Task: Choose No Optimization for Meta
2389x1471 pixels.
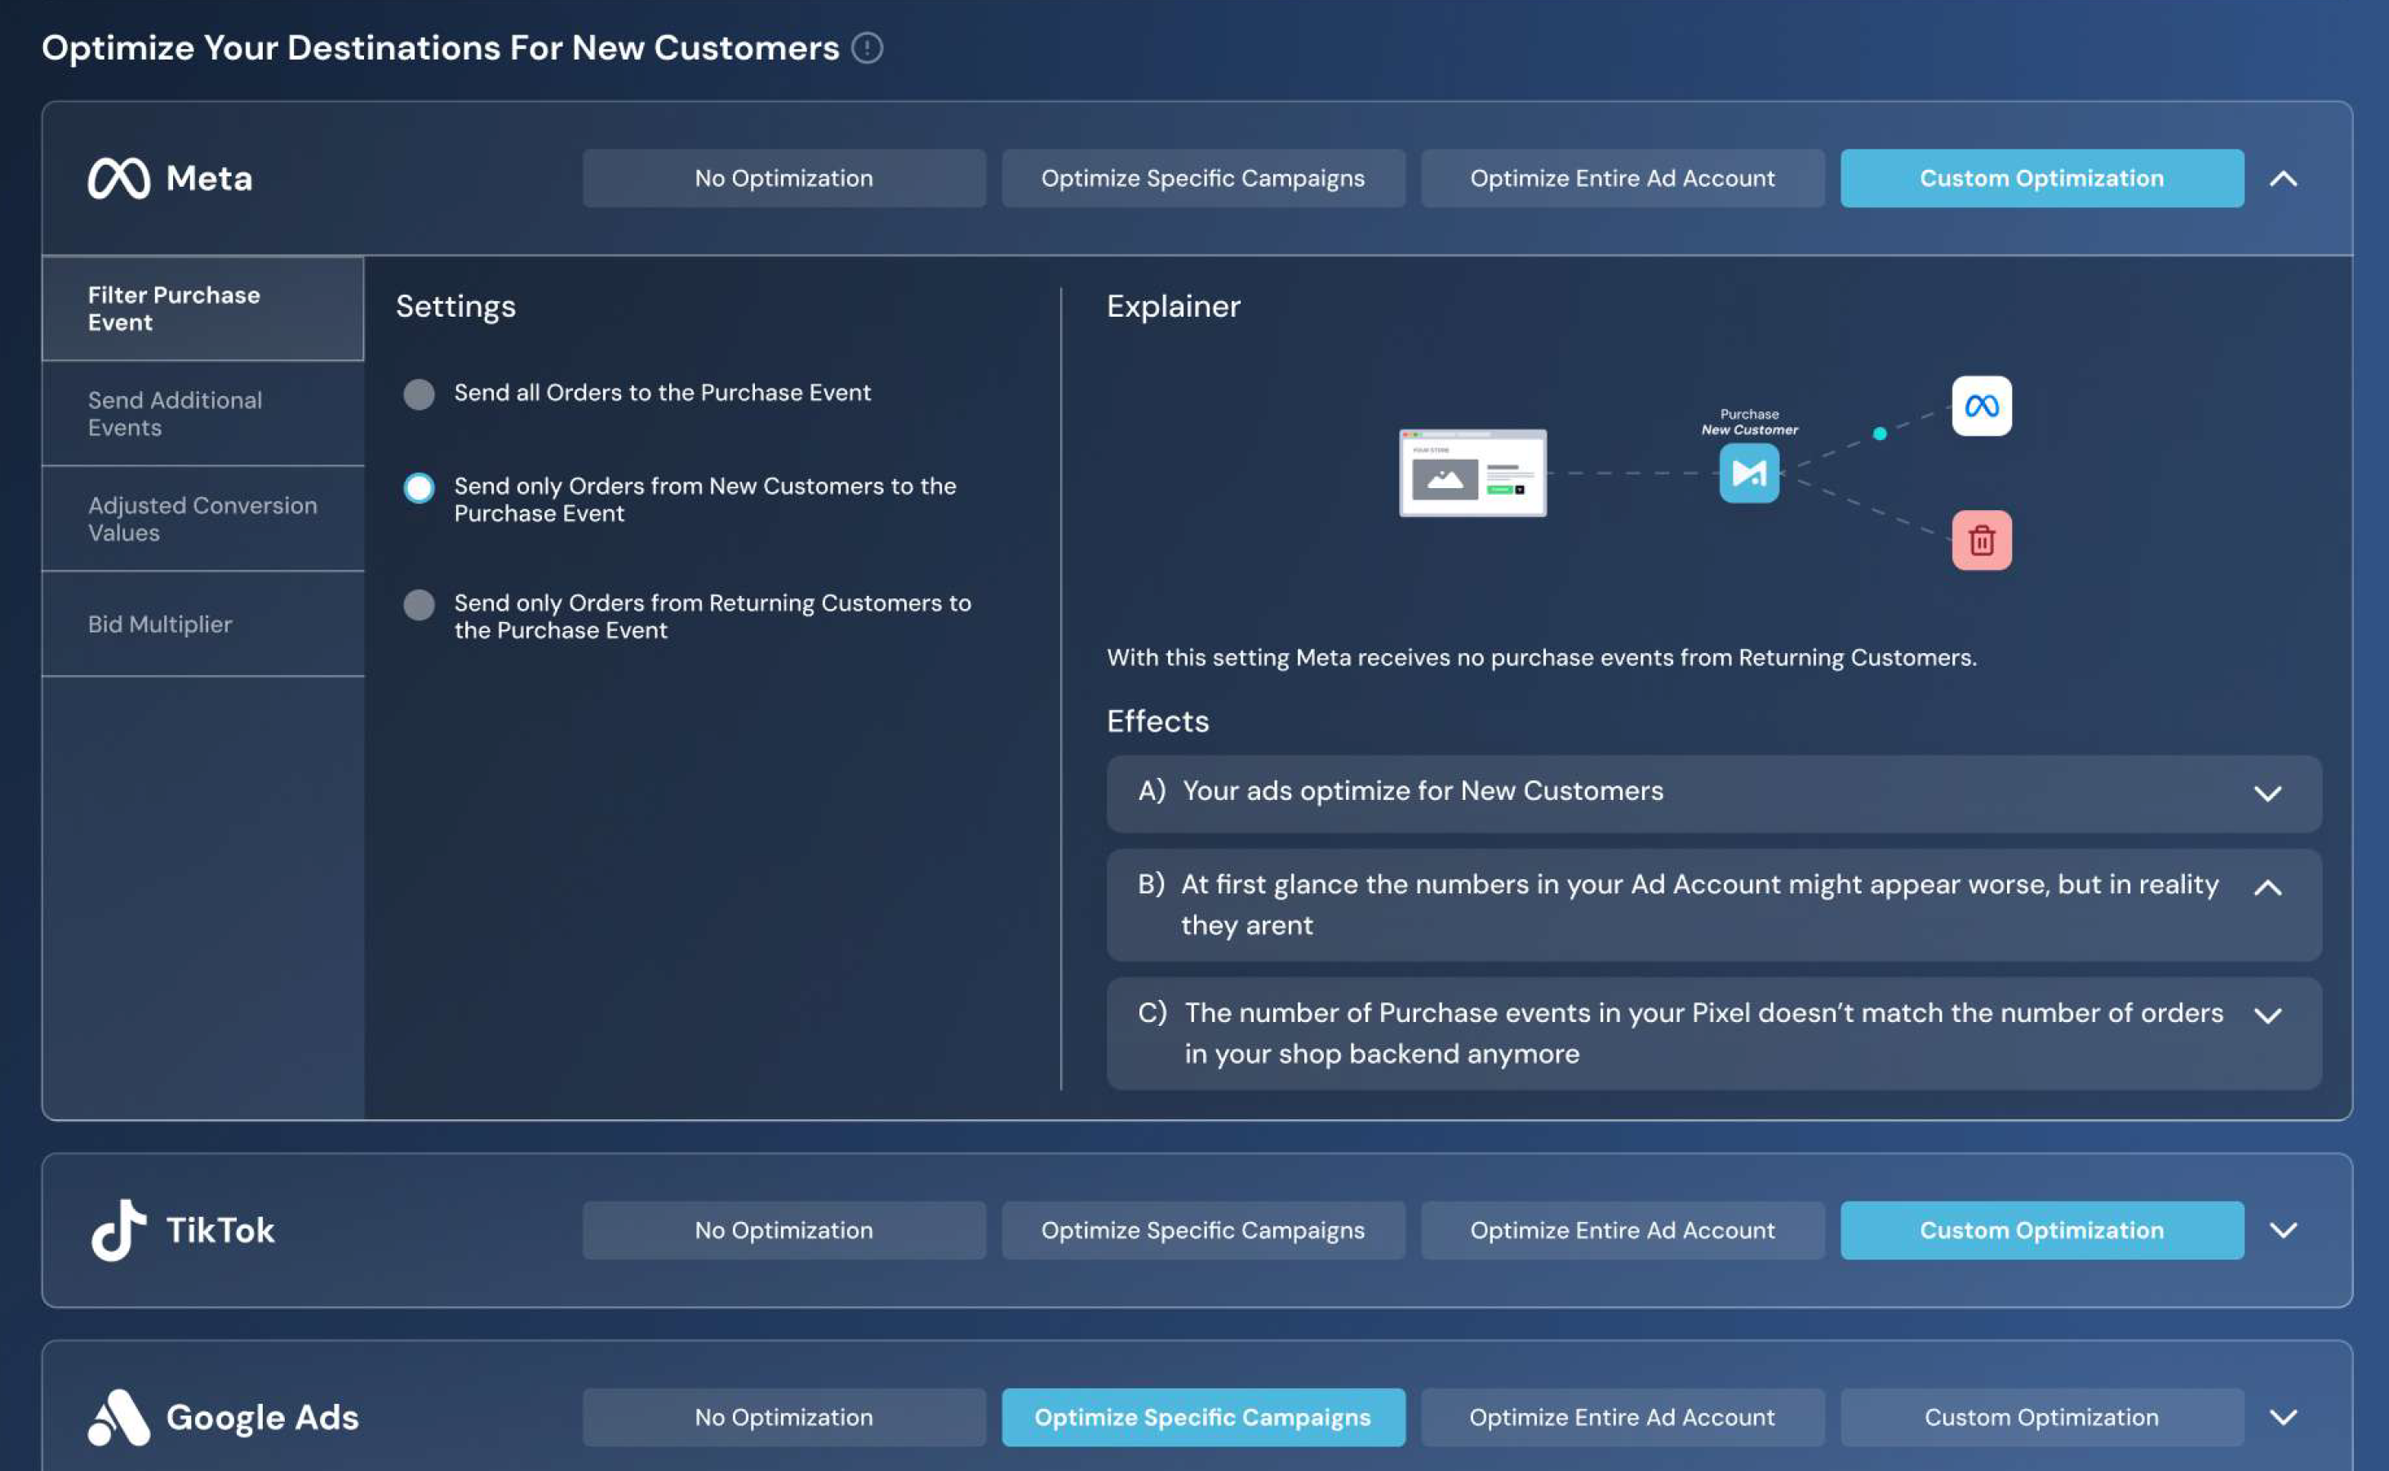Action: click(784, 179)
